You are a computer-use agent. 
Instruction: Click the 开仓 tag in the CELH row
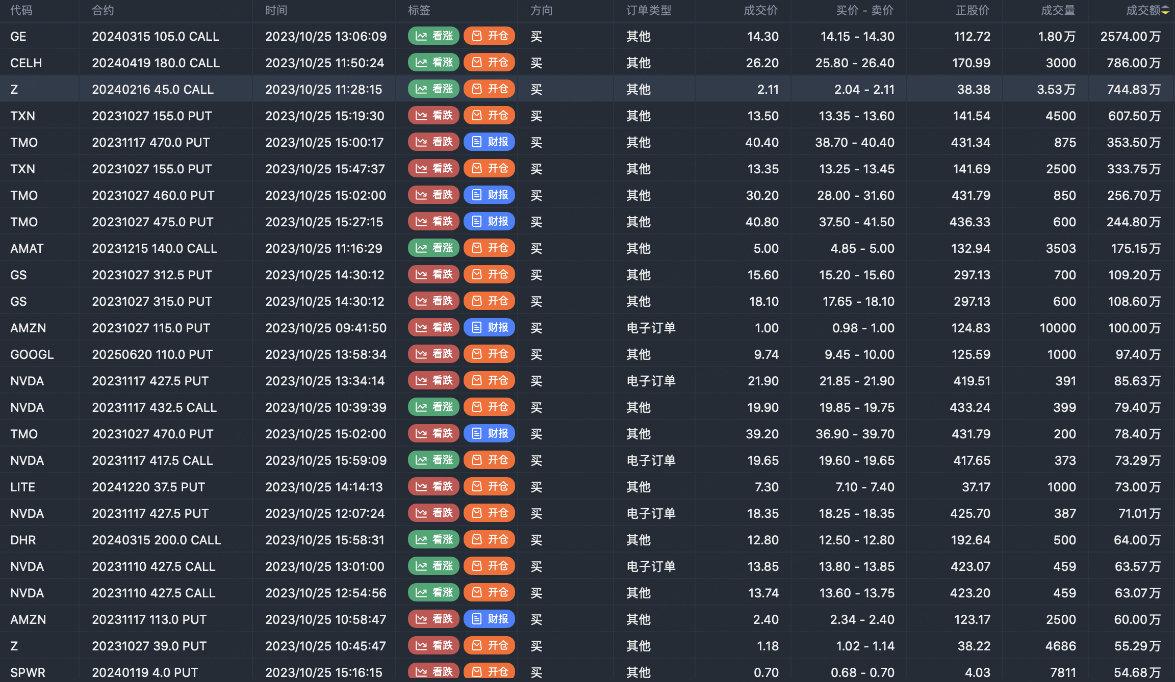click(490, 63)
